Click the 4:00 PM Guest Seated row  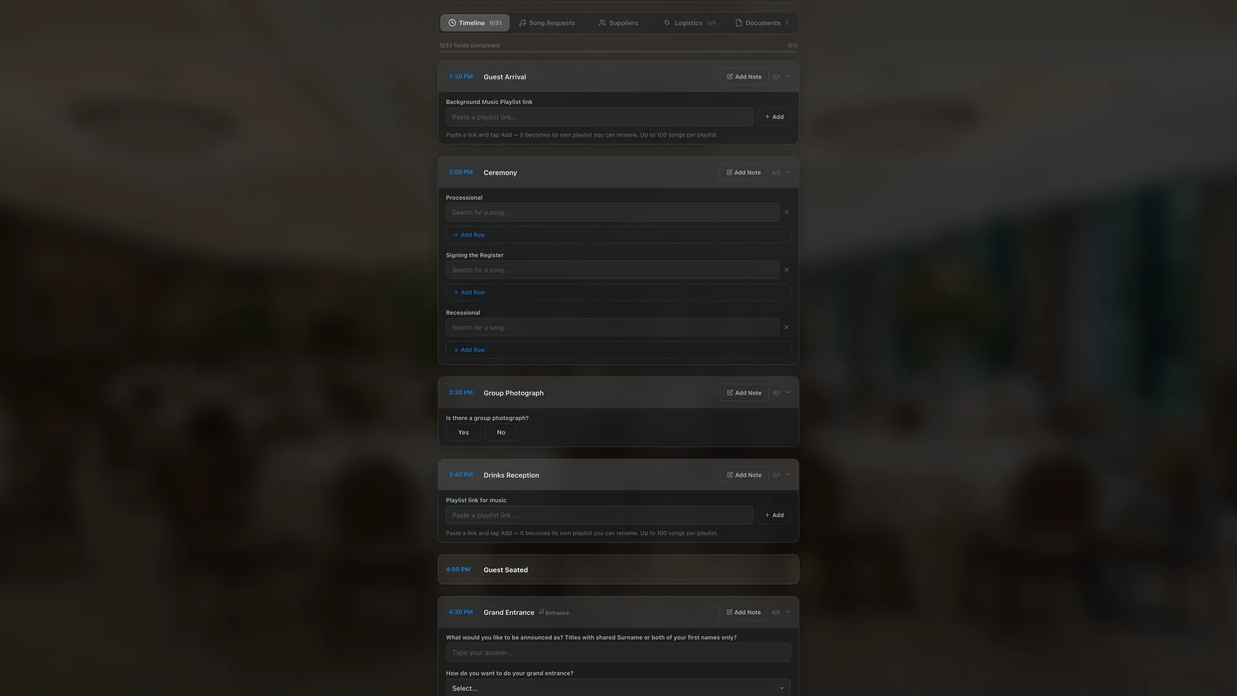click(618, 570)
